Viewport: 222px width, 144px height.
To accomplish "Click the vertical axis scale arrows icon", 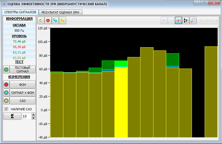I will pyautogui.click(x=186, y=21).
